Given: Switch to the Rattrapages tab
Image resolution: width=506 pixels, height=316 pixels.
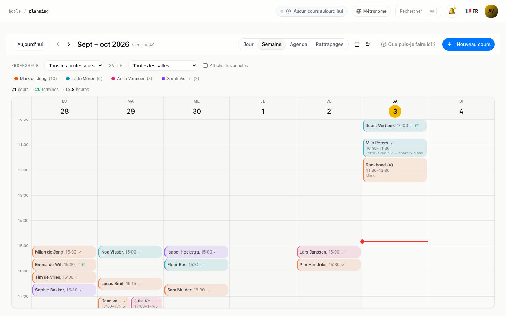Looking at the screenshot, I should click(330, 44).
